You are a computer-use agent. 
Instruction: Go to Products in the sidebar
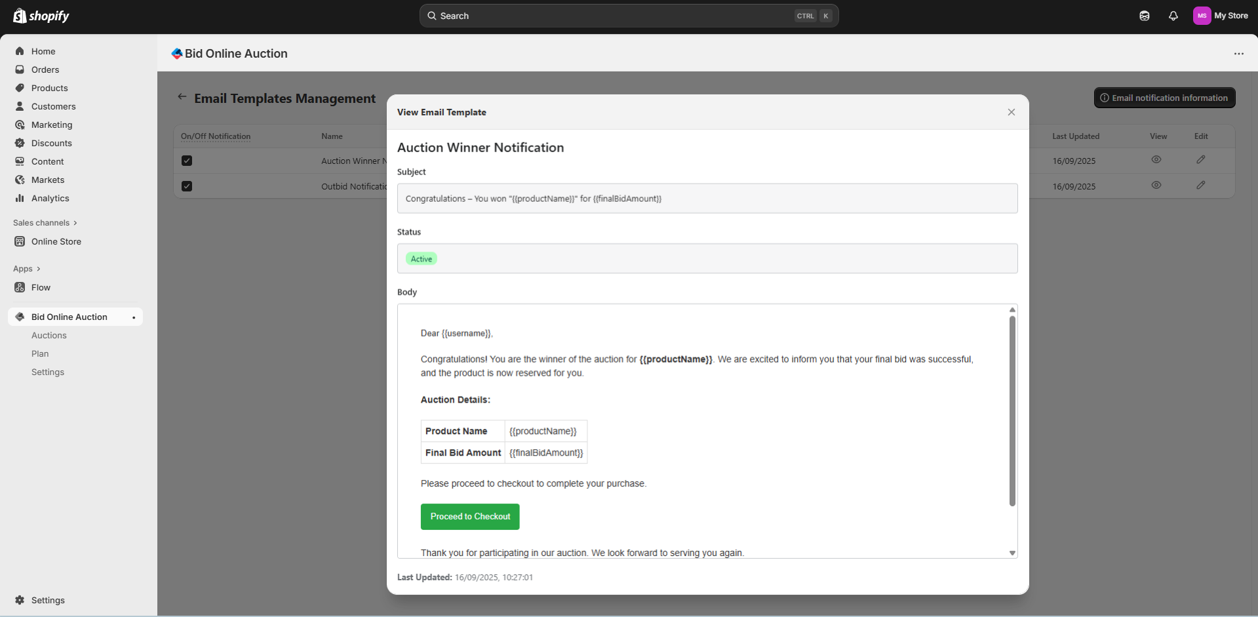(49, 88)
